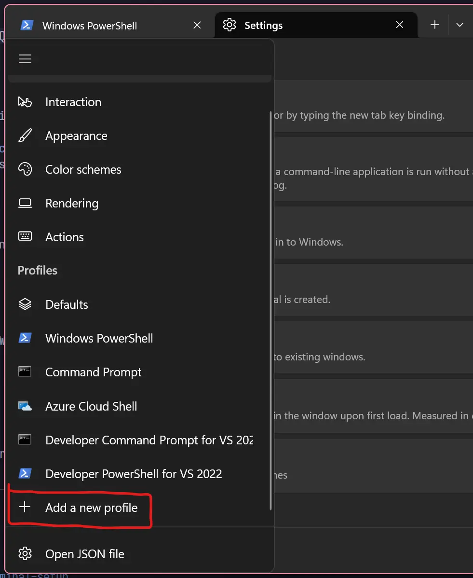
Task: Expand the new tab dropdown chevron
Action: click(459, 25)
